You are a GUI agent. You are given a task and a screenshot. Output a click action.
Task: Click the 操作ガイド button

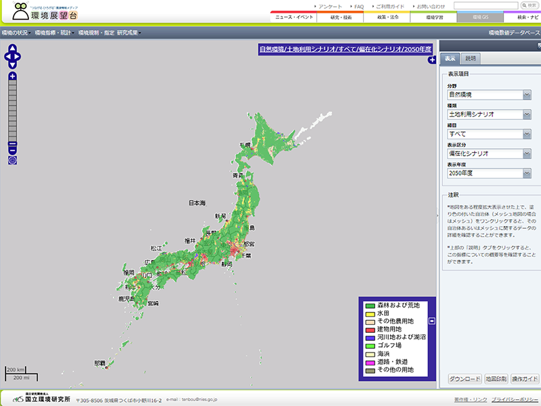(525, 379)
